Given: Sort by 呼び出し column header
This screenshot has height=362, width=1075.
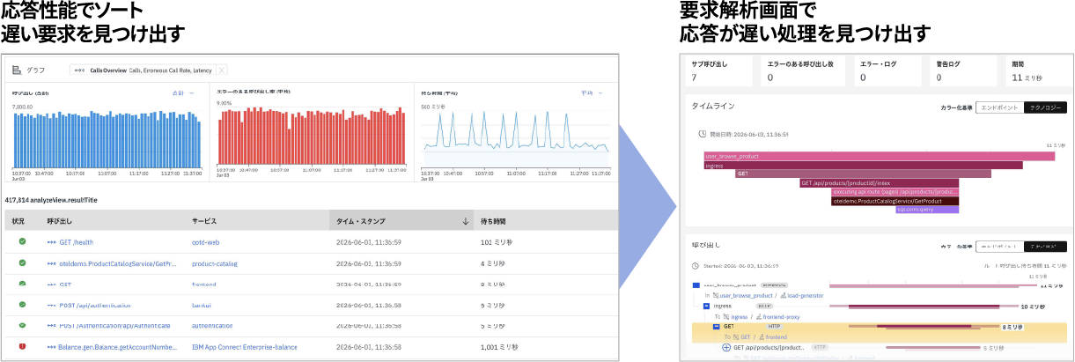Looking at the screenshot, I should (x=60, y=221).
